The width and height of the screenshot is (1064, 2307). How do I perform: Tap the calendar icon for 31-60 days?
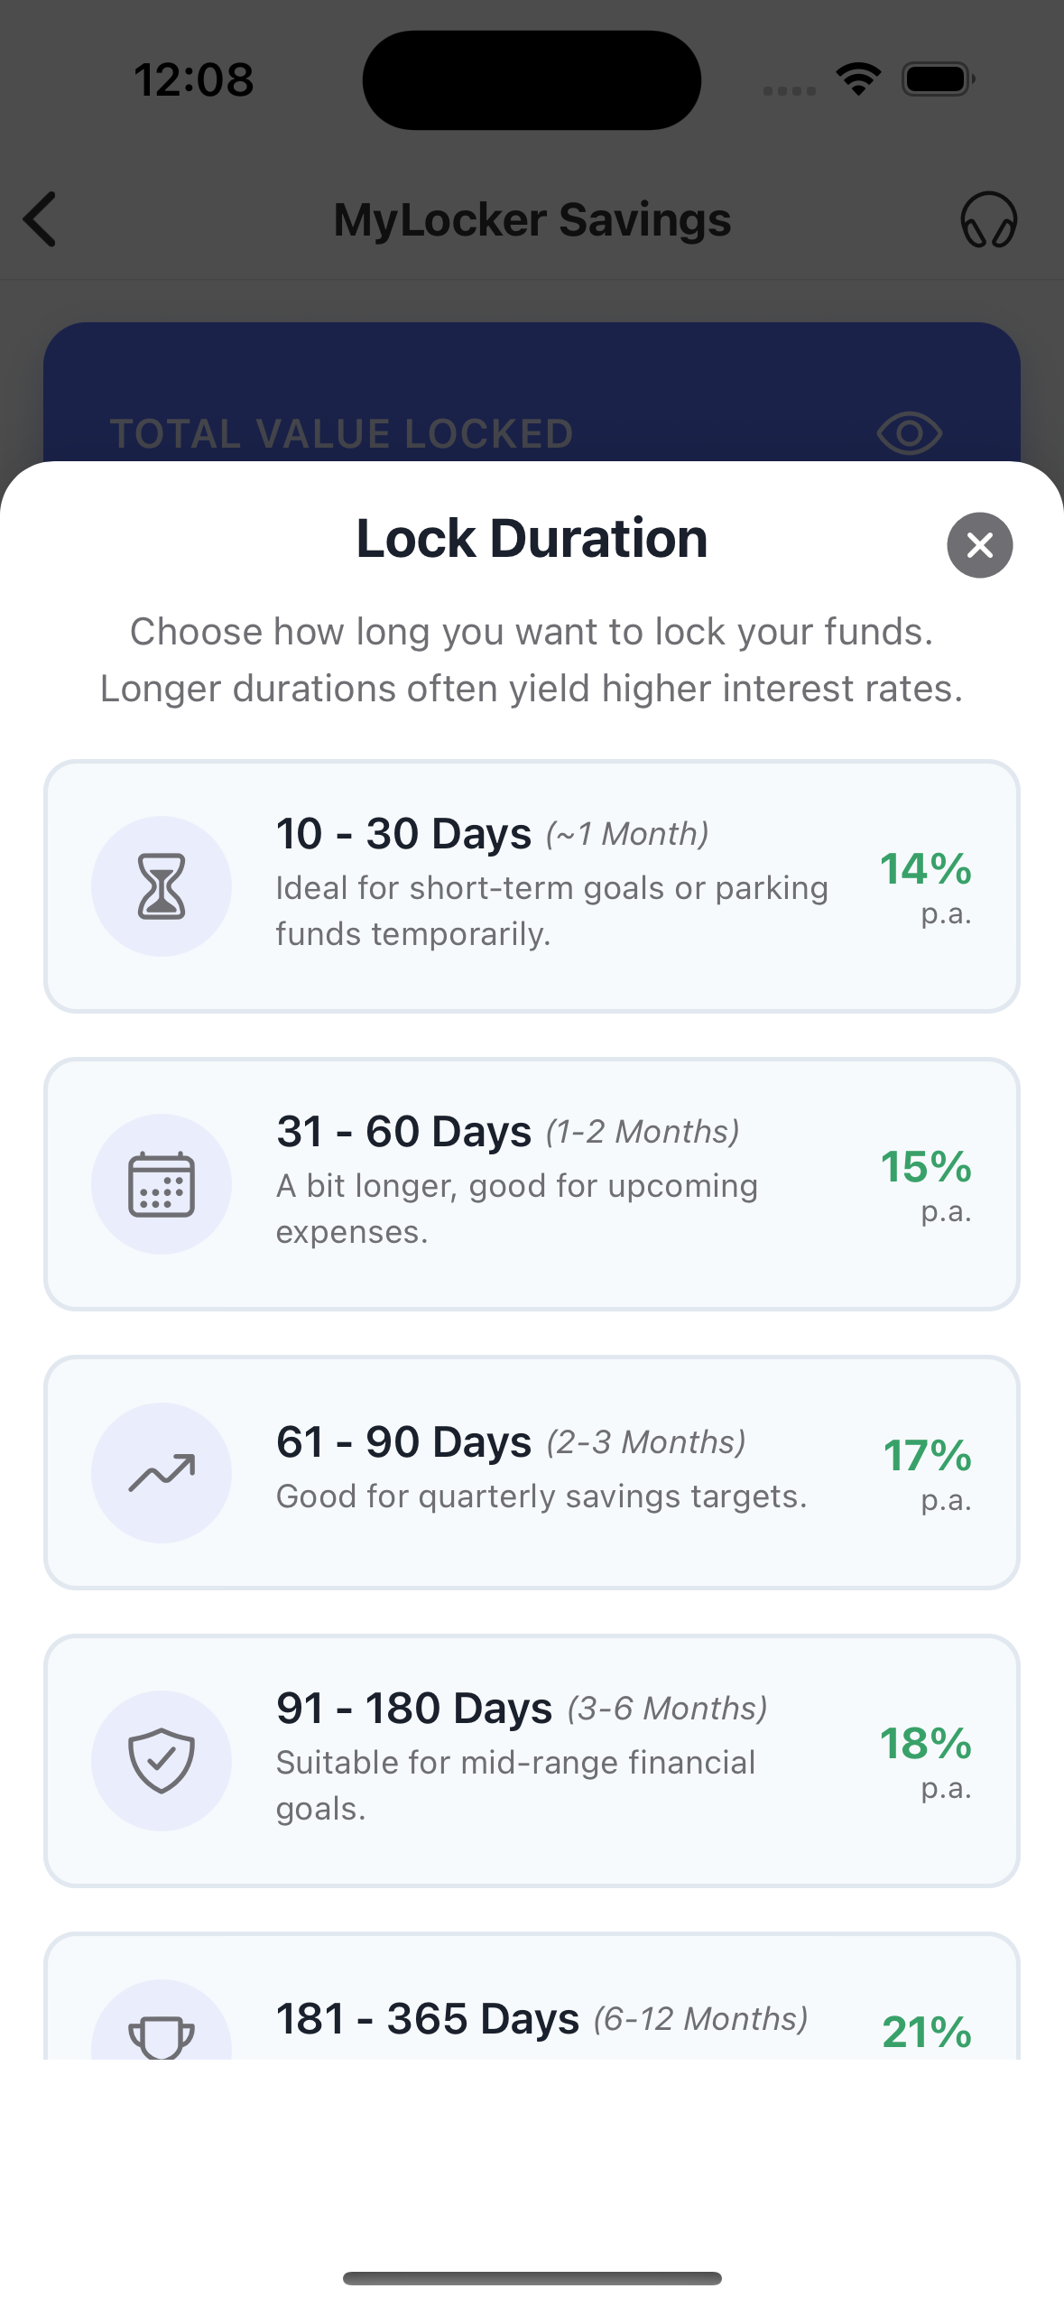coord(162,1184)
